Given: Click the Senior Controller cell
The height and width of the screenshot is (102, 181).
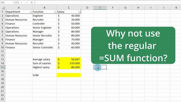Looking at the screenshot, I should click(x=44, y=48).
